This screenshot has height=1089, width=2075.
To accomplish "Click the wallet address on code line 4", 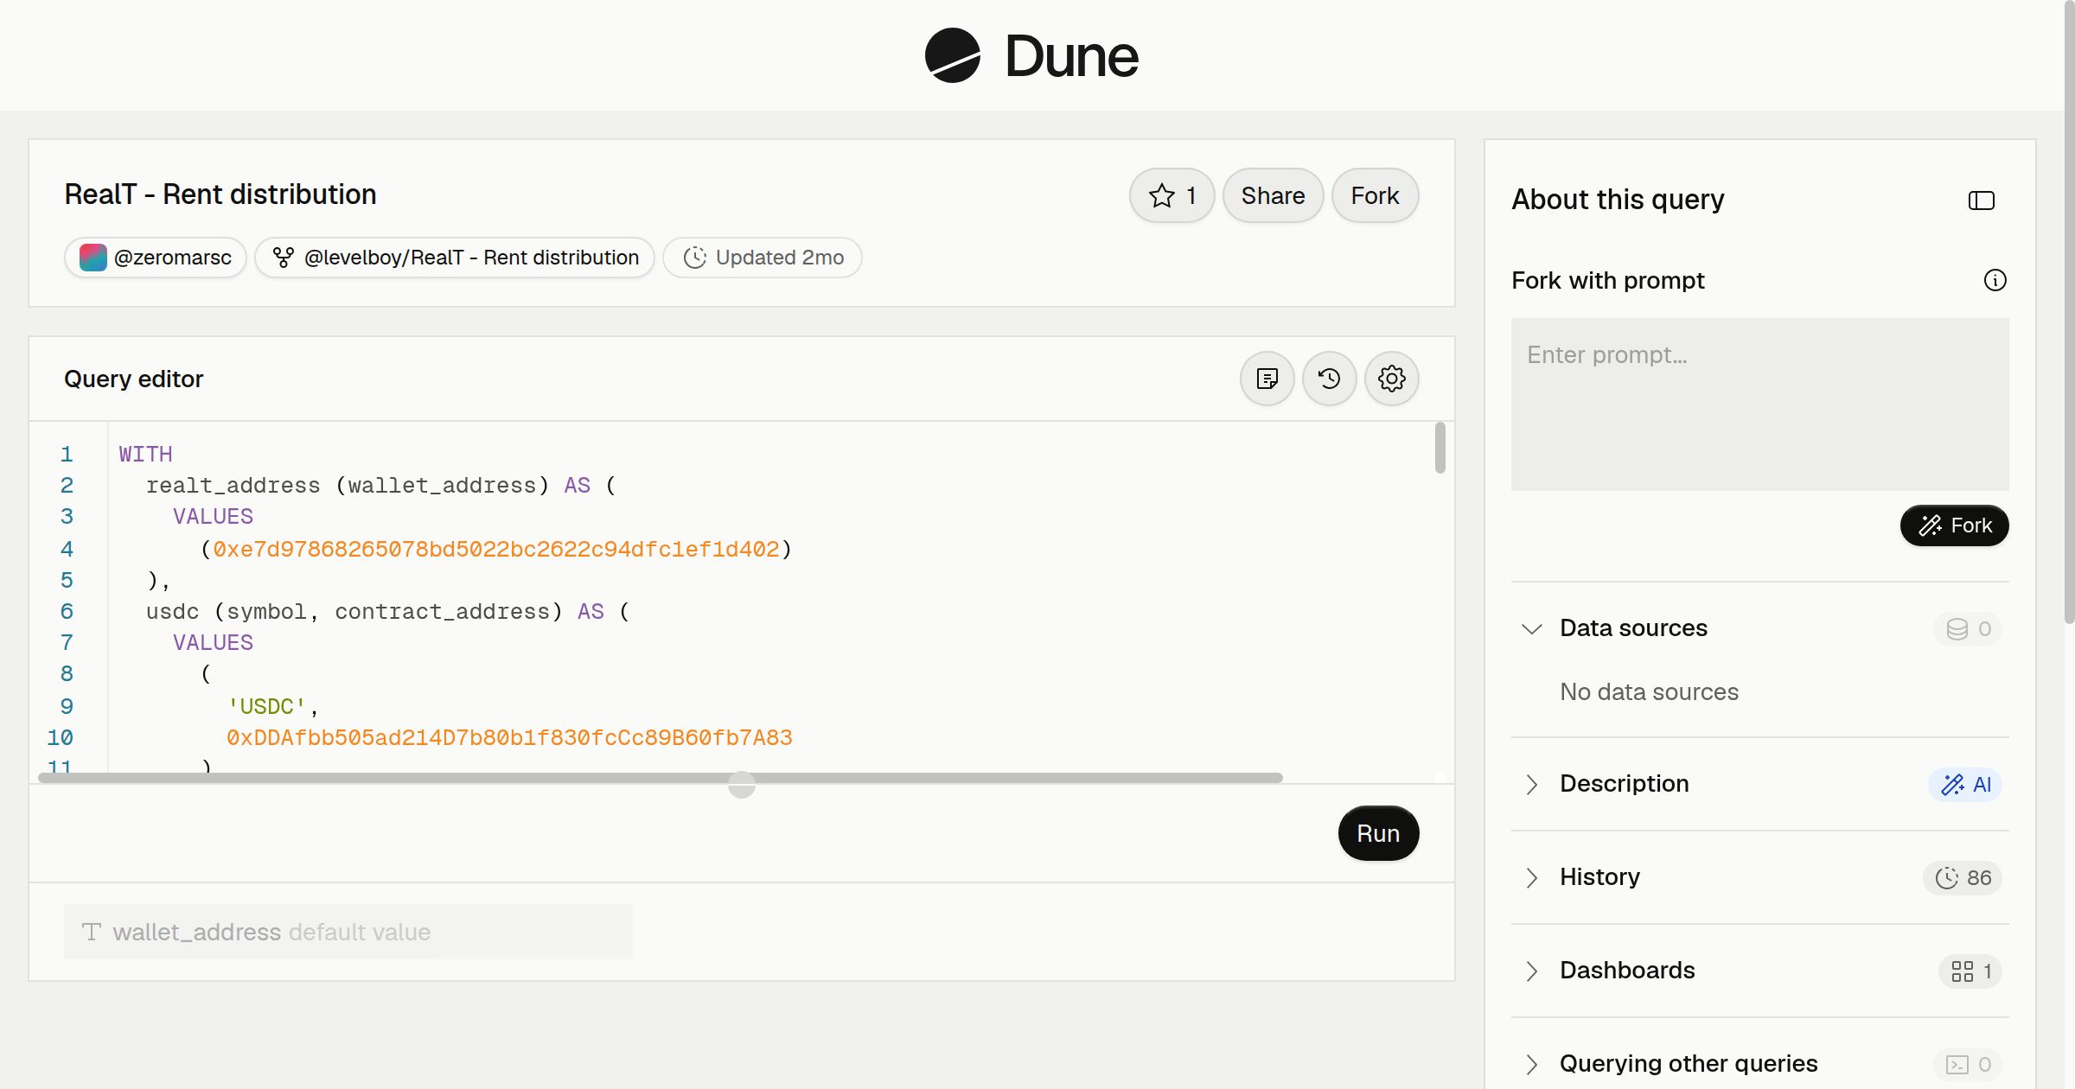I will 496,549.
